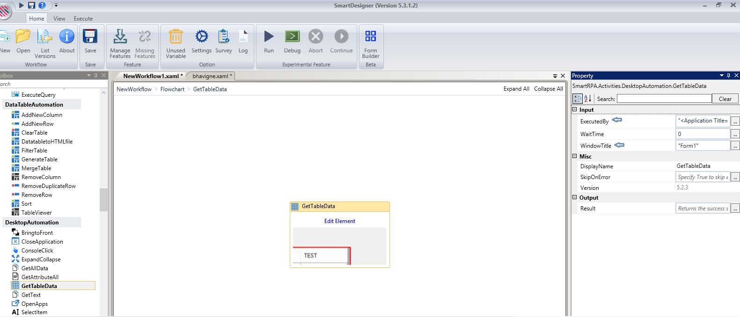Switch to the Execute ribbon tab
The image size is (740, 317).
click(83, 19)
